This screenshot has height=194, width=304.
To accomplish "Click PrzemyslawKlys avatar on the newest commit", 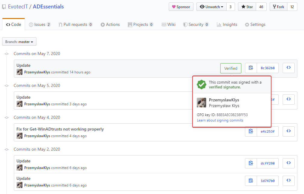I will tap(19, 72).
